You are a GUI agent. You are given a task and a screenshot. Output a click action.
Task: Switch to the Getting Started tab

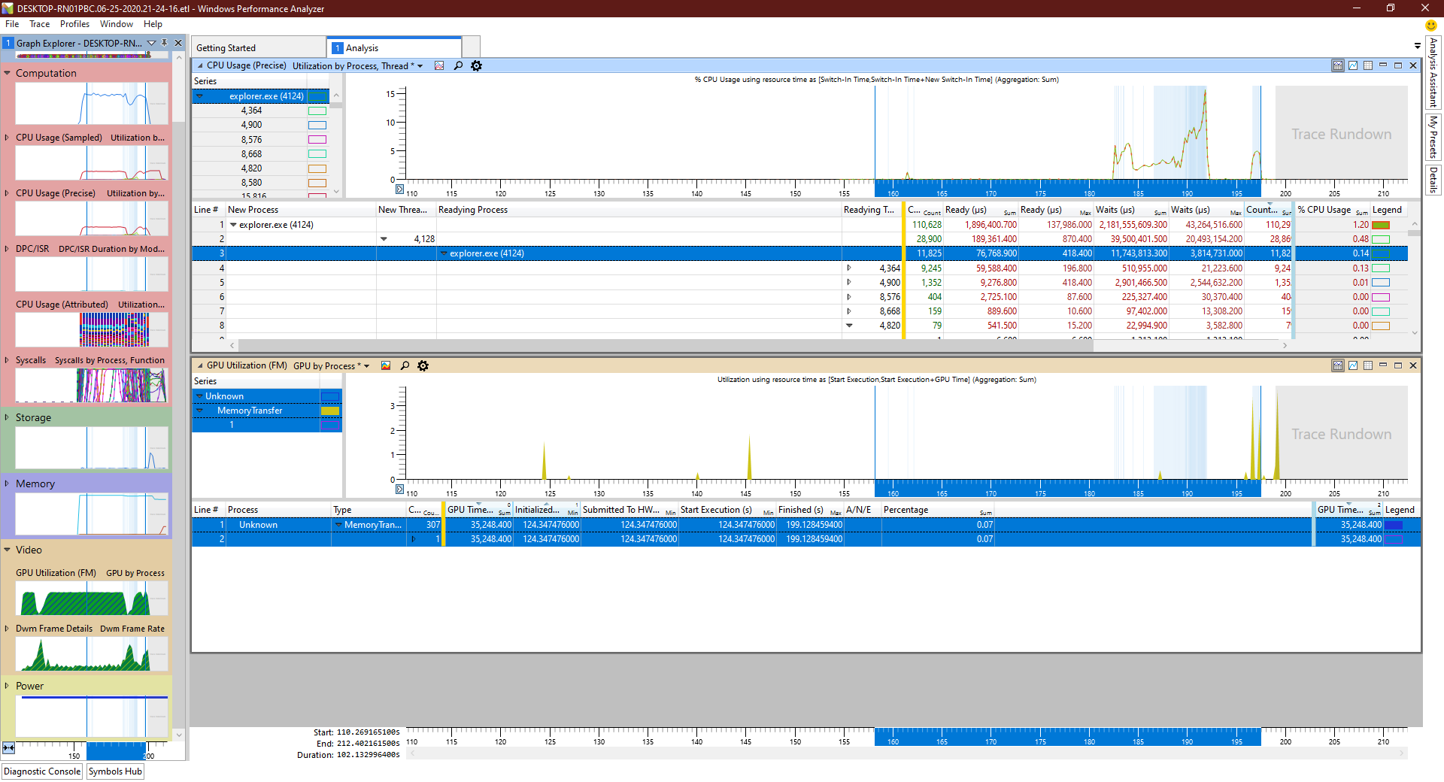258,47
